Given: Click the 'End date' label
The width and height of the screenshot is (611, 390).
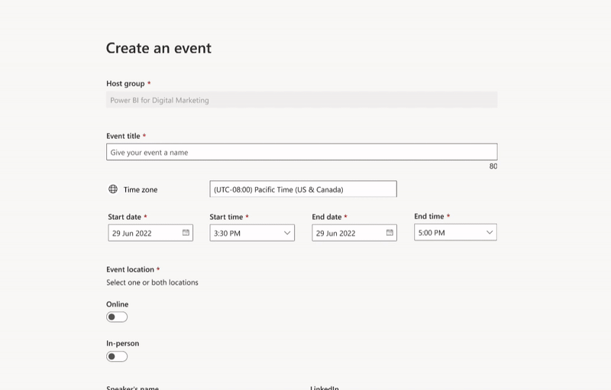Looking at the screenshot, I should [327, 217].
